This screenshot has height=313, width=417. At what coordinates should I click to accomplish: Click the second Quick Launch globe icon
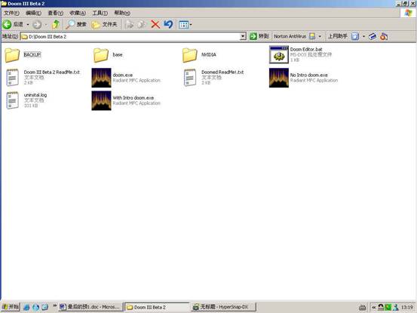[35, 307]
